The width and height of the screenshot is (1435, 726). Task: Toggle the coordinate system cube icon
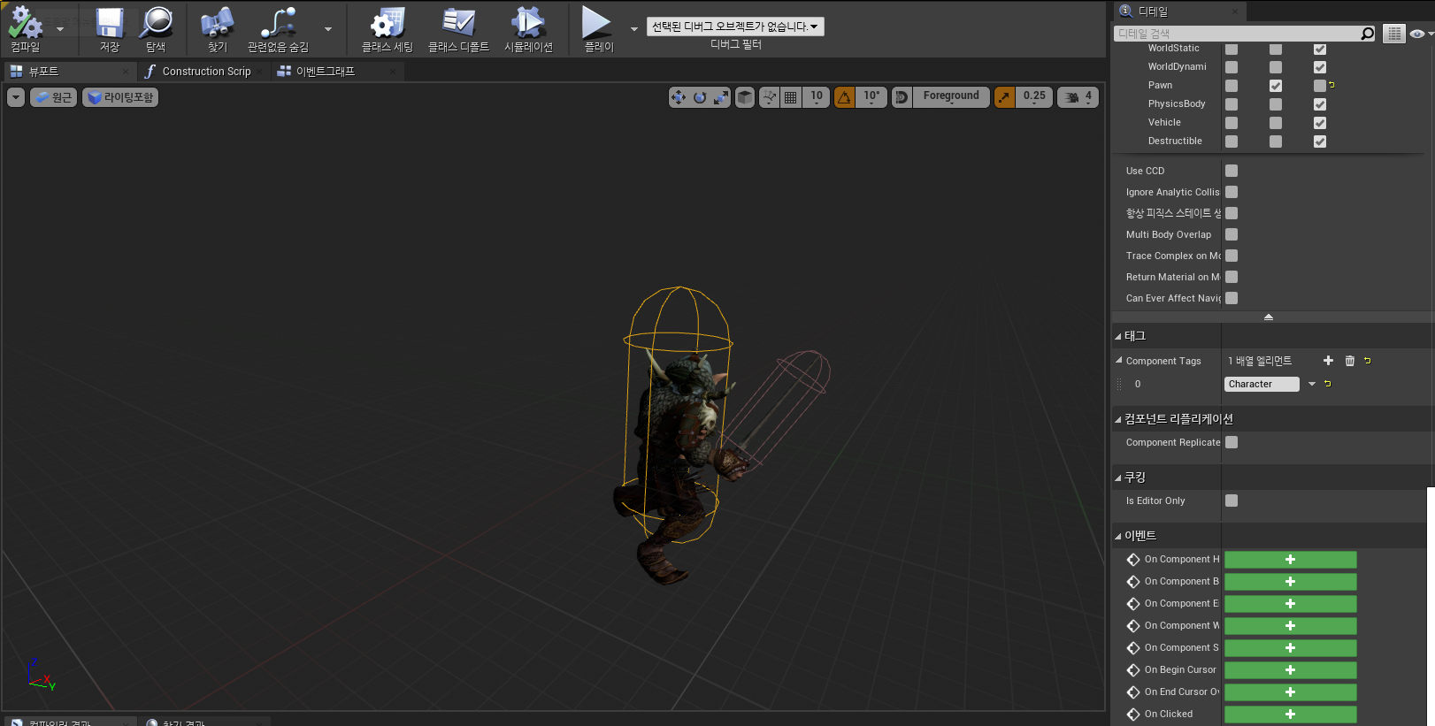click(x=745, y=97)
